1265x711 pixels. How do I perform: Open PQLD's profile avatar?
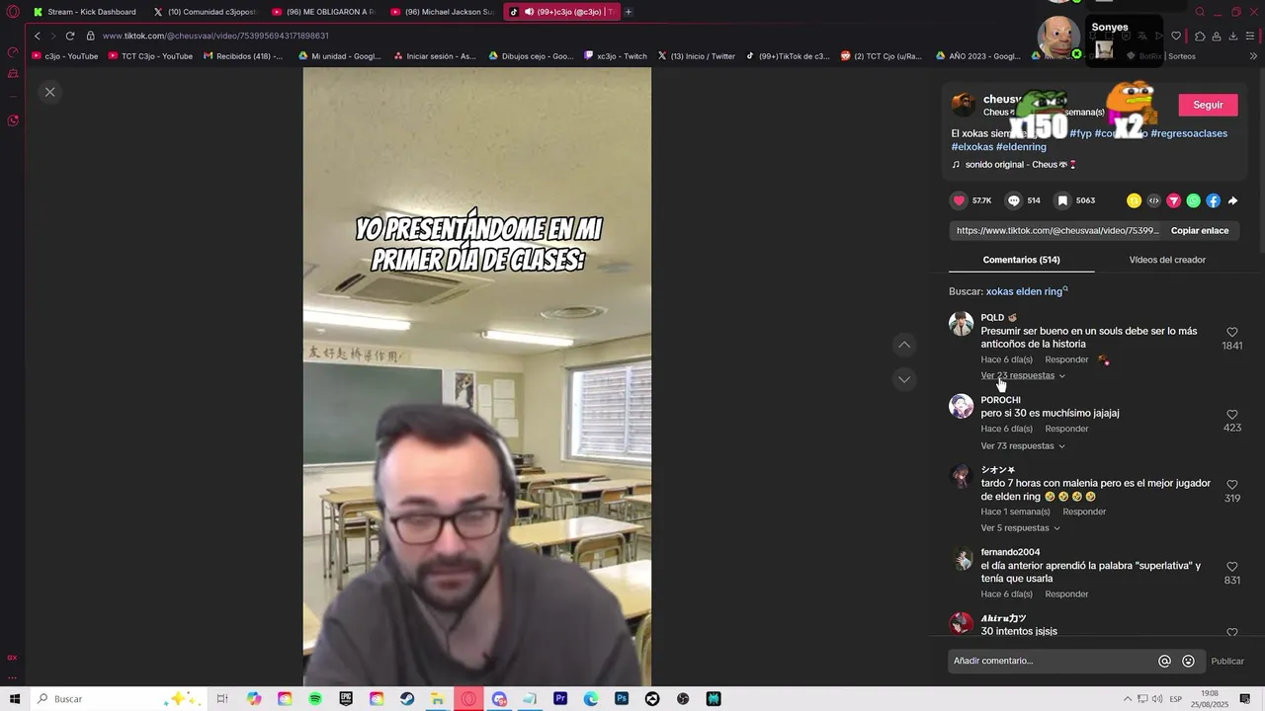[x=961, y=324]
